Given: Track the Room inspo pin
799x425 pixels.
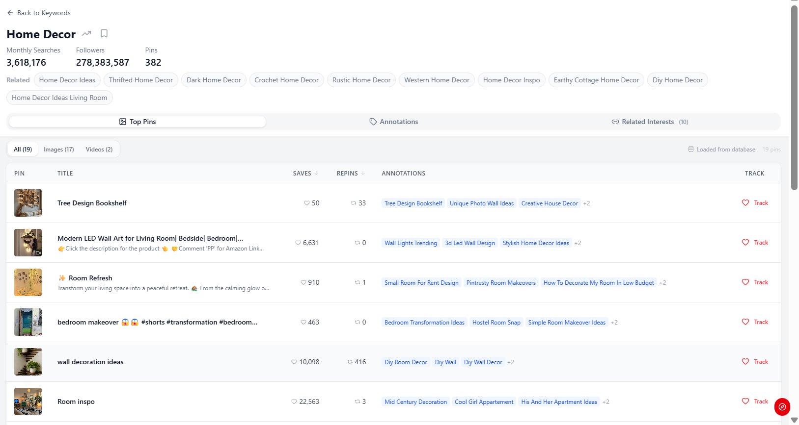Looking at the screenshot, I should pyautogui.click(x=755, y=401).
